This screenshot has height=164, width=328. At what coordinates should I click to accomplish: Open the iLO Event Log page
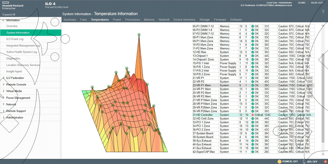pos(15,39)
